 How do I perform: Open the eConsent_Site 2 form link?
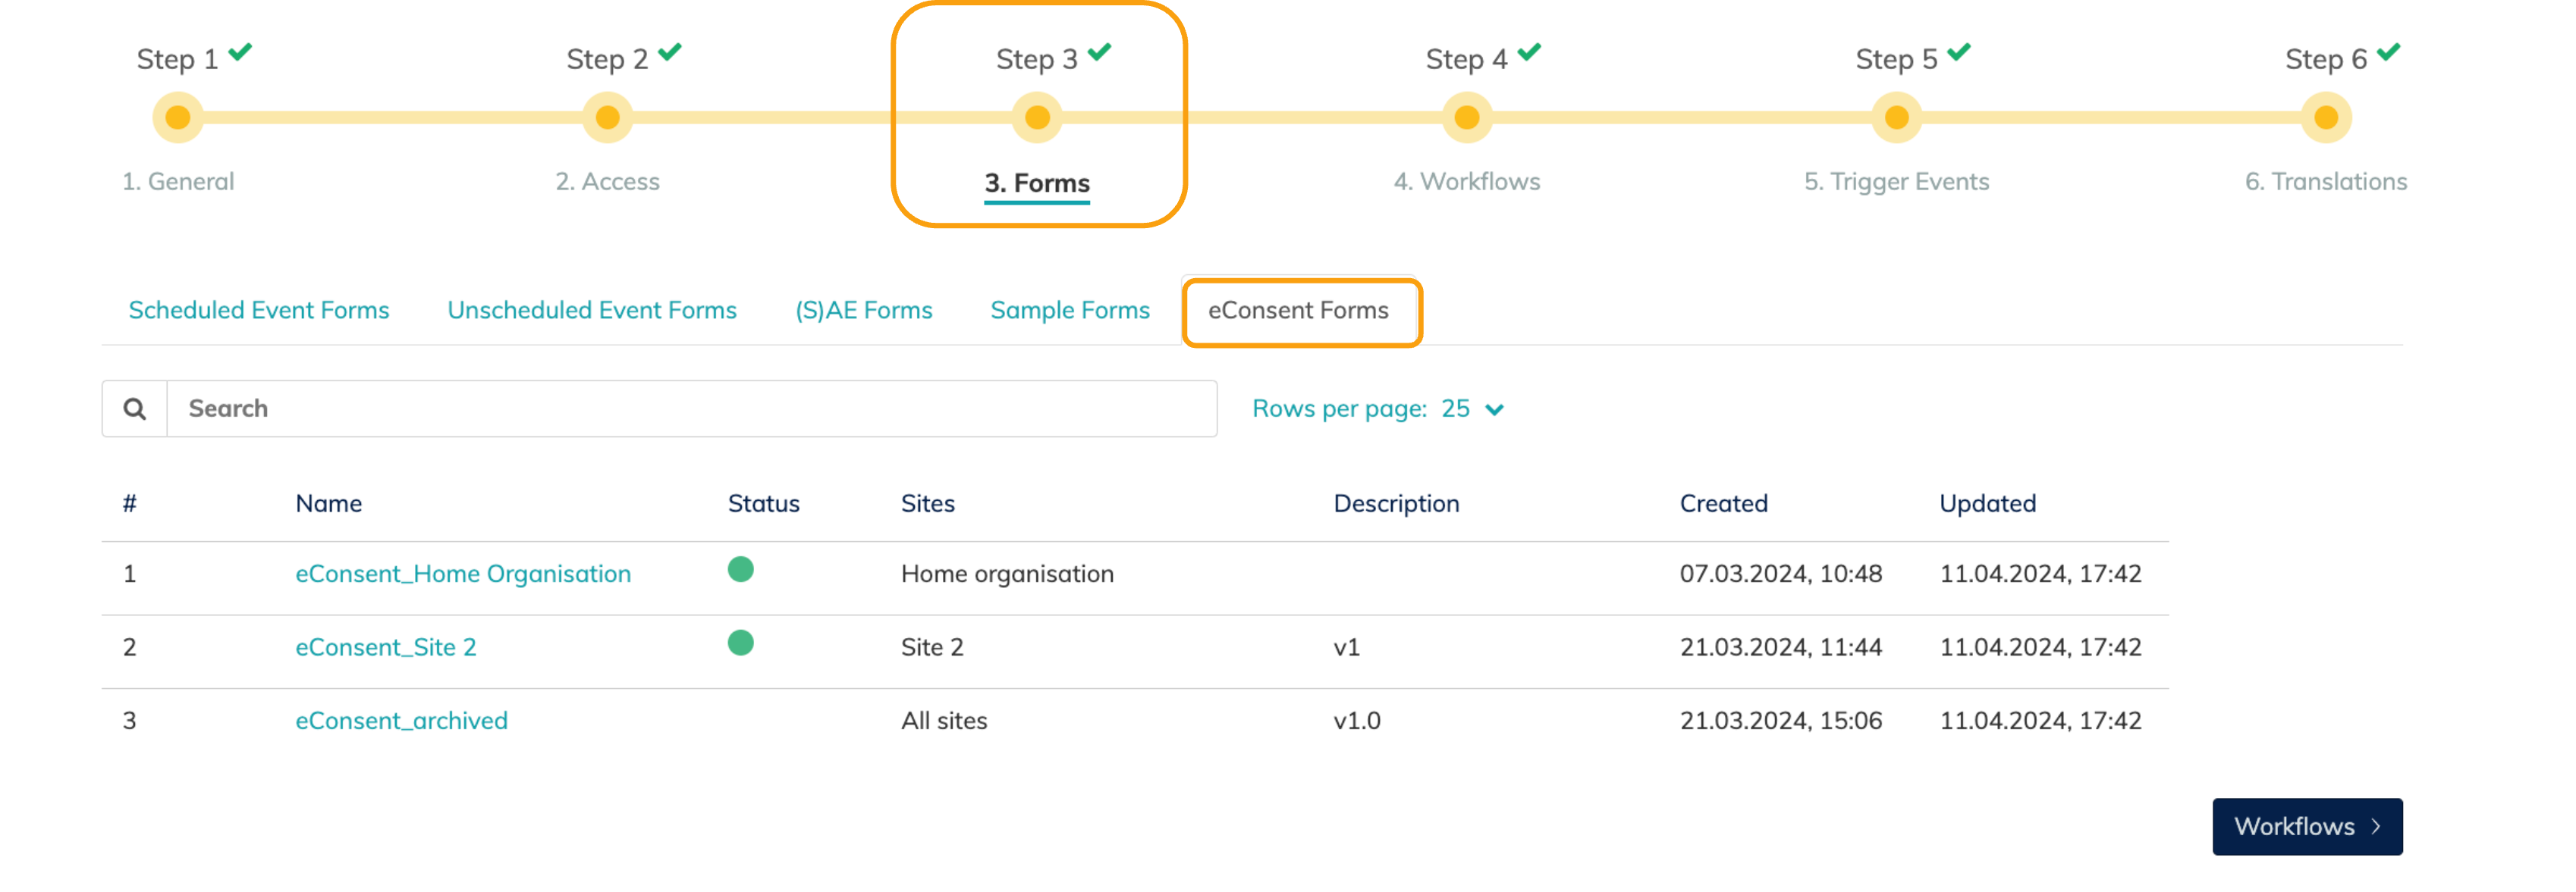click(385, 647)
